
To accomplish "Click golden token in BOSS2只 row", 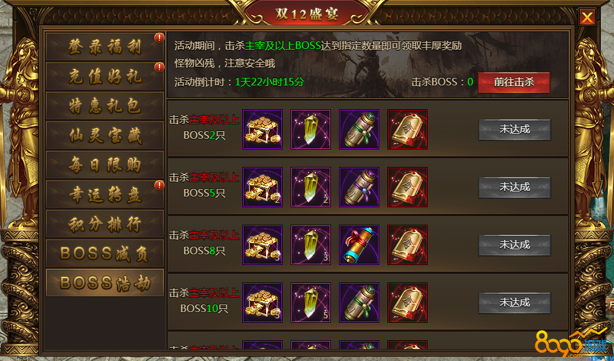I will (x=407, y=129).
